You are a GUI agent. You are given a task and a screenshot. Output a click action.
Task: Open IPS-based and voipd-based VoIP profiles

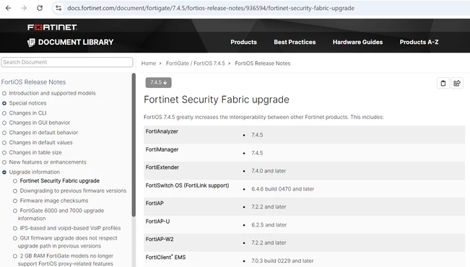[70, 228]
